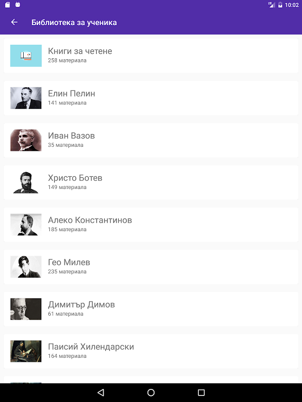Tap Иван Вазов's portrait thumbnail
This screenshot has height=402, width=302.
(26, 140)
